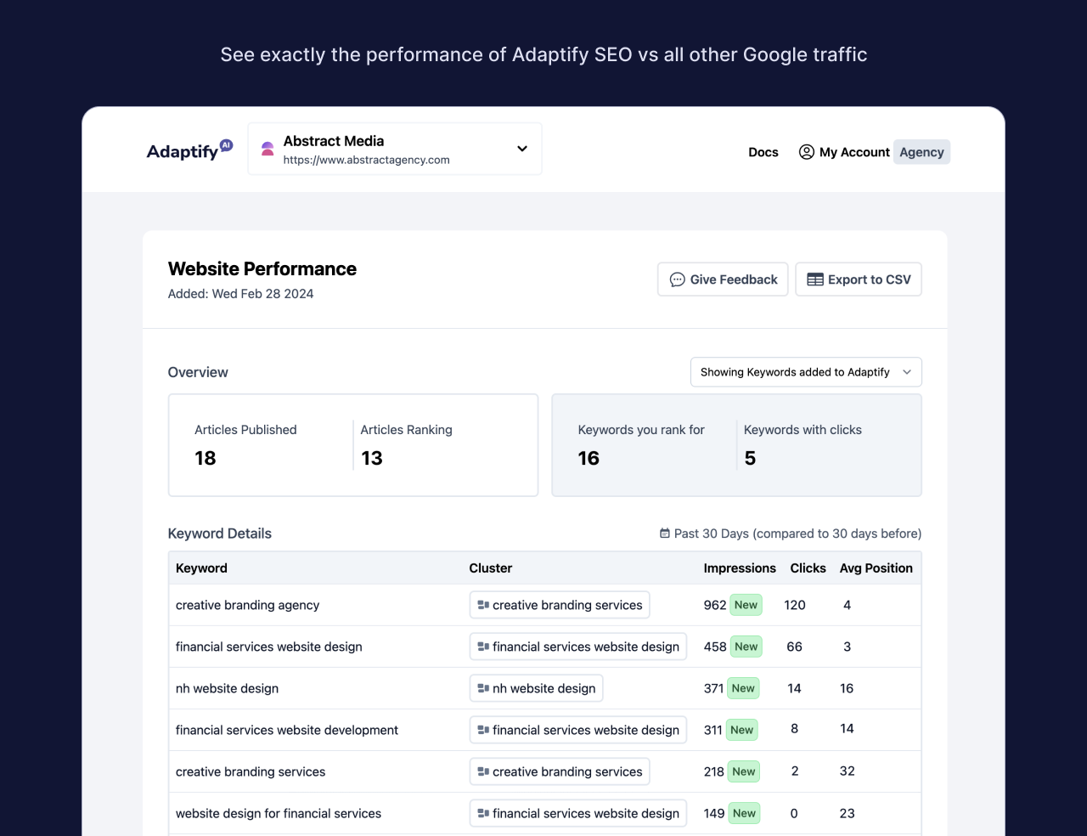Select the Keywords you rank for stat card
The height and width of the screenshot is (836, 1087).
pos(641,445)
